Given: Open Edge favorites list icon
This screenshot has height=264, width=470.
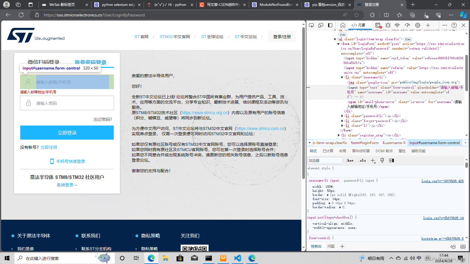Looking at the screenshot, I should click(x=399, y=15).
